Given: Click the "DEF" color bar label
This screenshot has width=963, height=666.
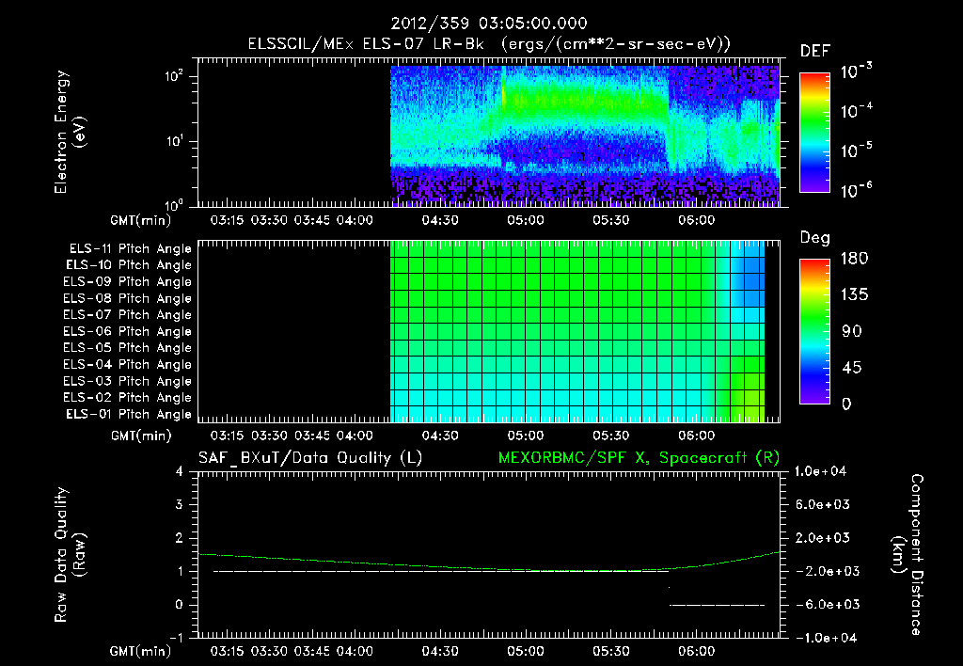Looking at the screenshot, I should coord(815,51).
